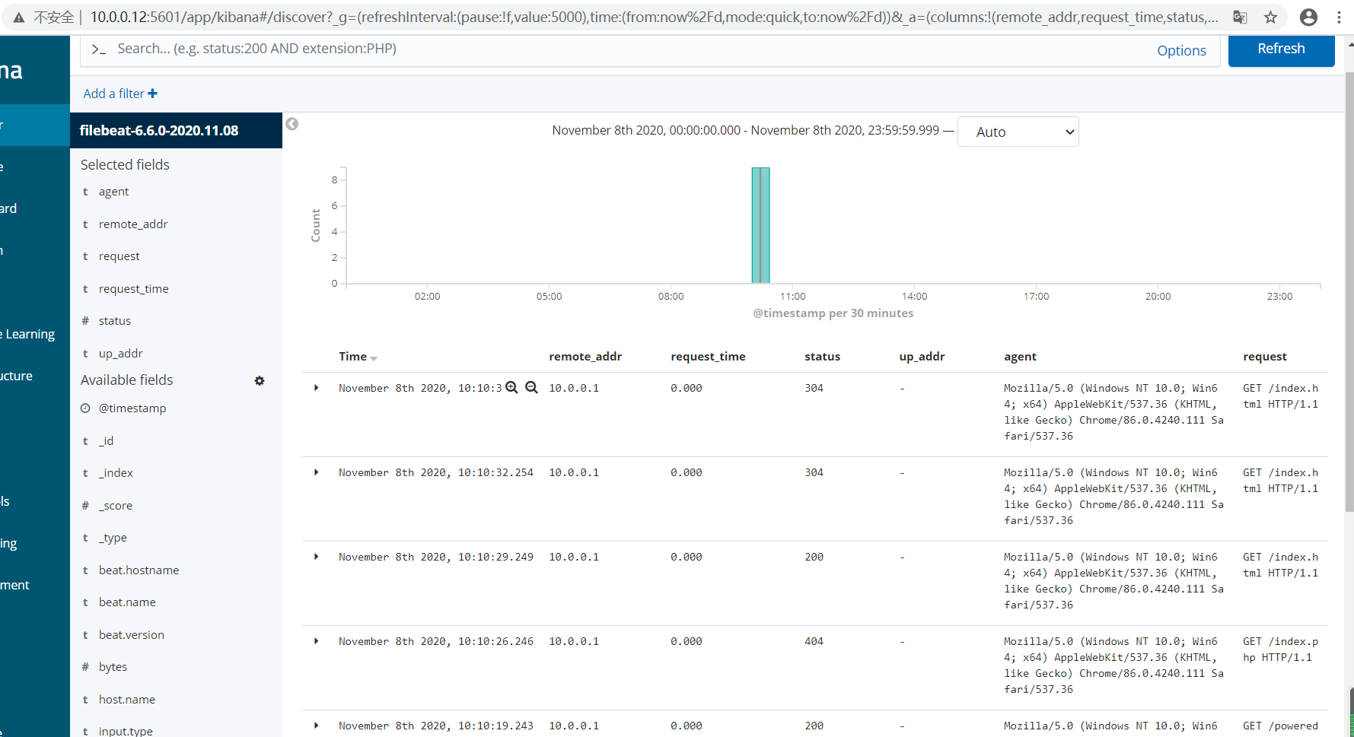Click the status column header

point(822,357)
